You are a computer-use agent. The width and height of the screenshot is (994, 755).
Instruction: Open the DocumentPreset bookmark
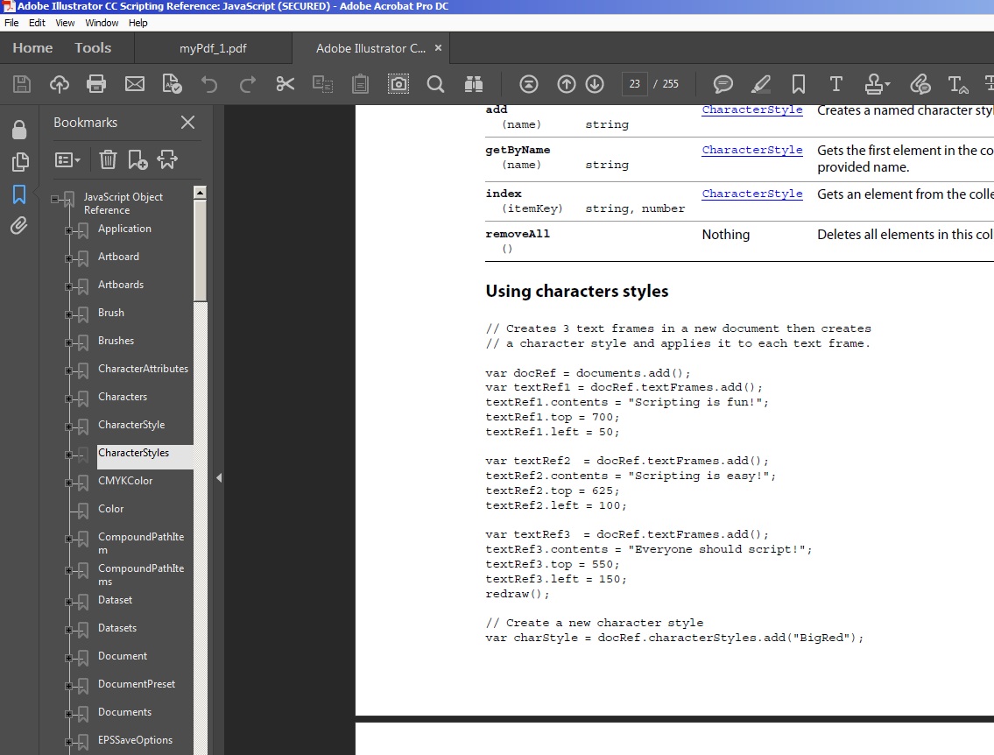point(137,684)
